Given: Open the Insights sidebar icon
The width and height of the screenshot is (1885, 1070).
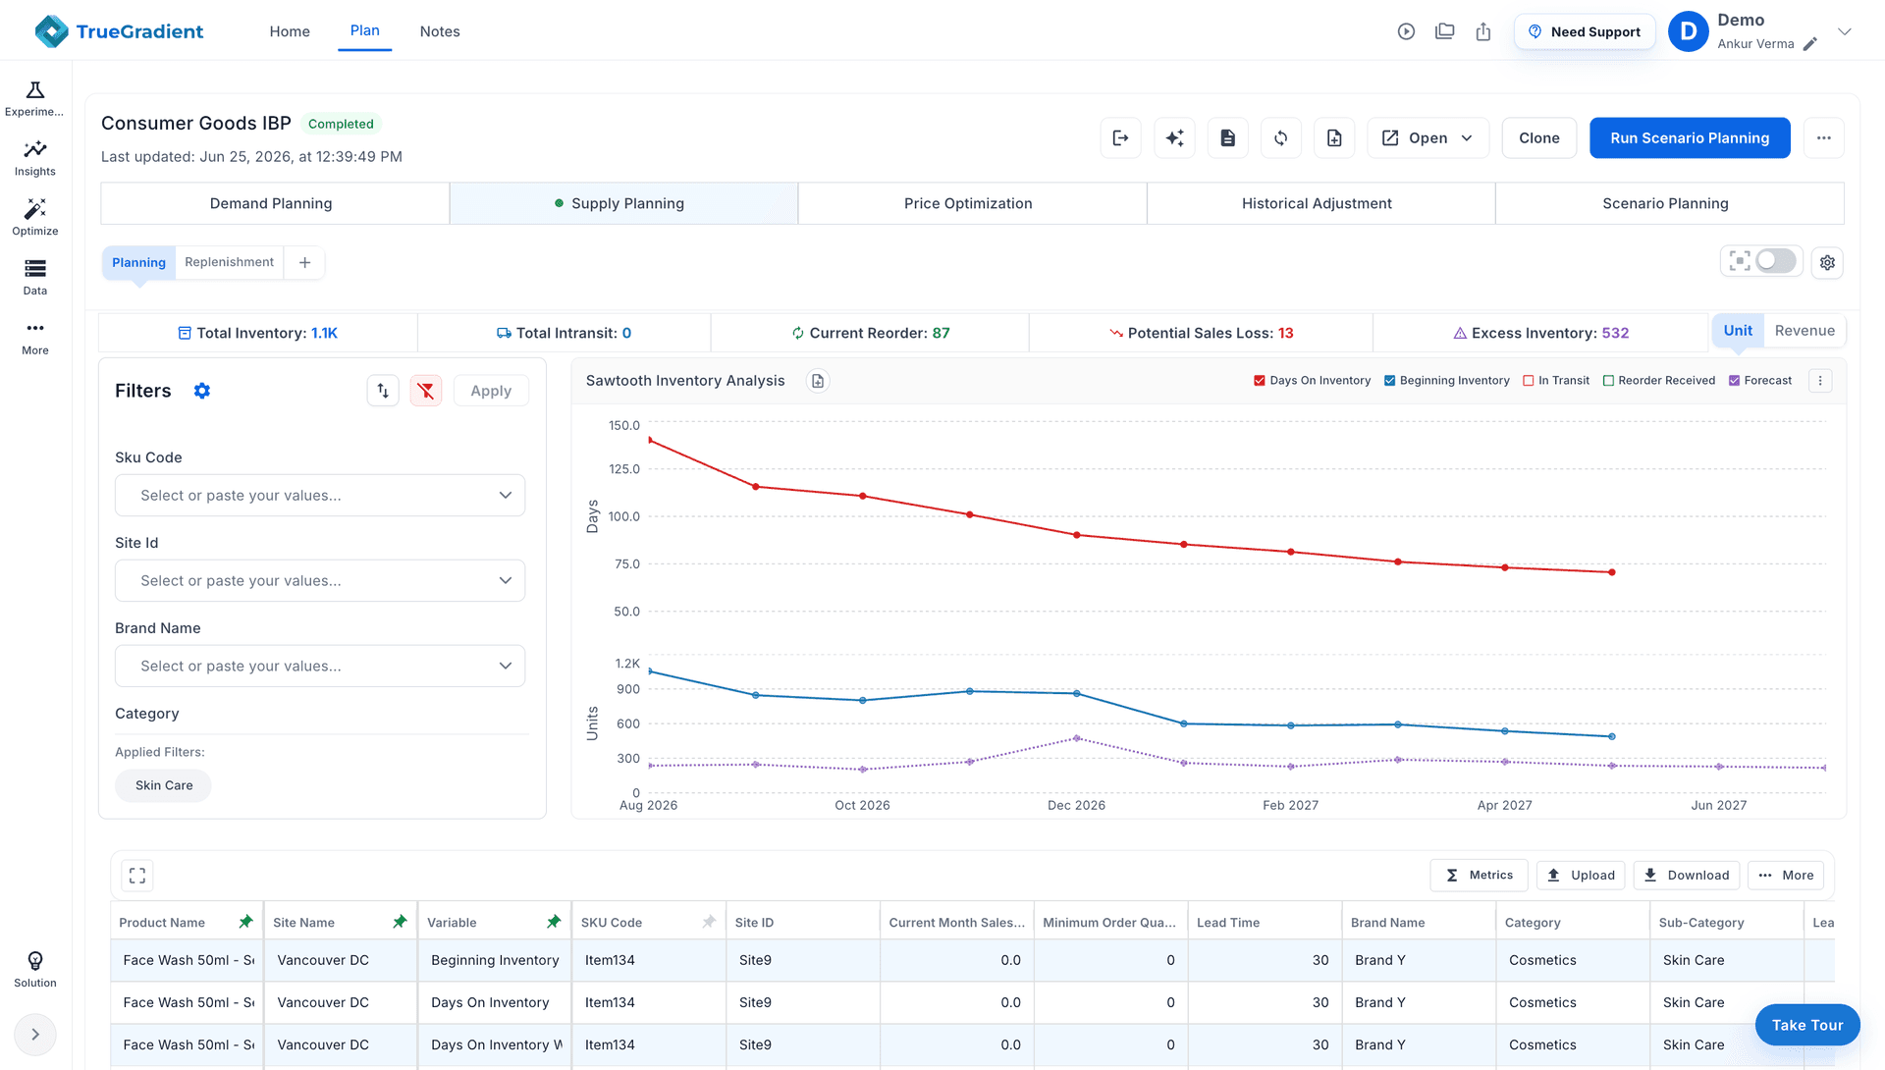Looking at the screenshot, I should (x=35, y=159).
